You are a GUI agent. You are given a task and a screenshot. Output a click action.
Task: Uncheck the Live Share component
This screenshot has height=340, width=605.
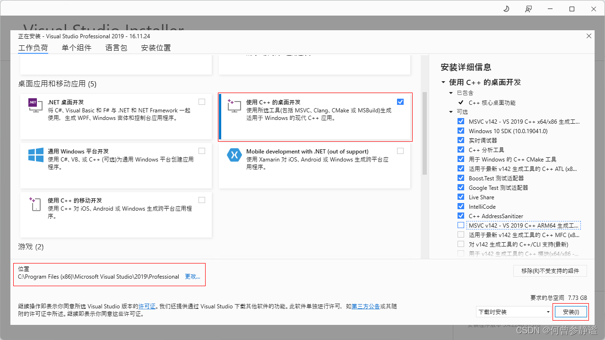(x=461, y=197)
